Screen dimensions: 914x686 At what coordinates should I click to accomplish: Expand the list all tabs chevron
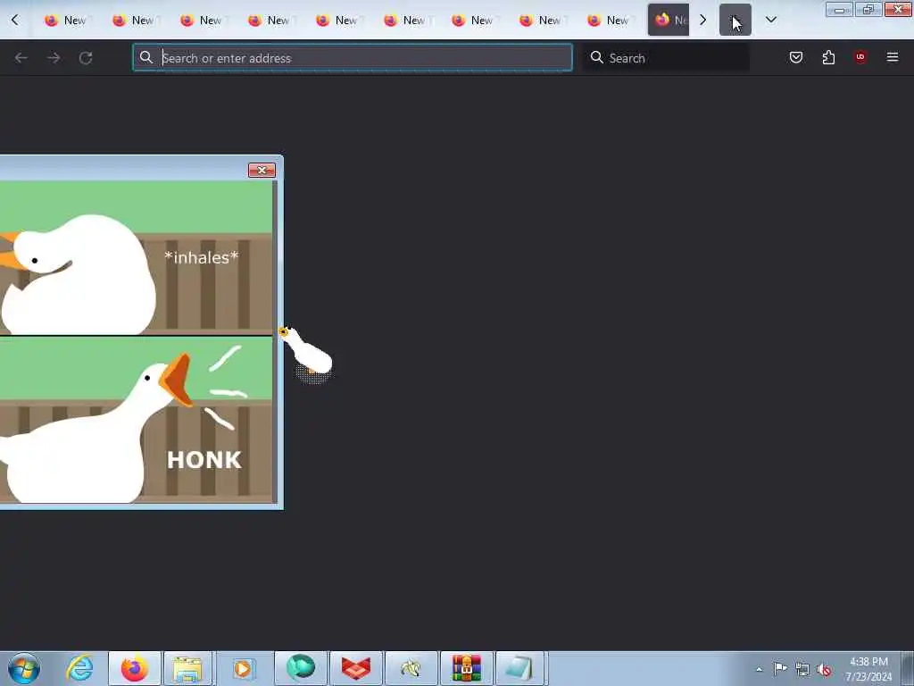click(770, 20)
